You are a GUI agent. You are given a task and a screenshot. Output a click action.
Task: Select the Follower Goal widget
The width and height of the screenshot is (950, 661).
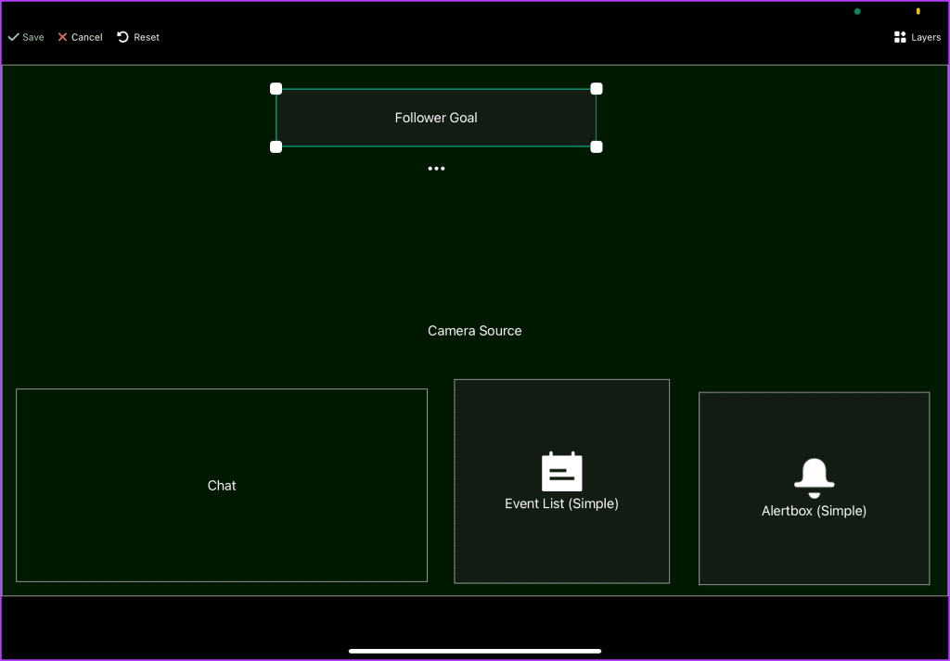436,118
